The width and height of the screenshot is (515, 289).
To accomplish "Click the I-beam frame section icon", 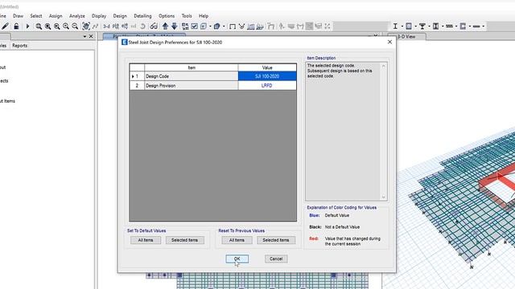I will tap(395, 26).
